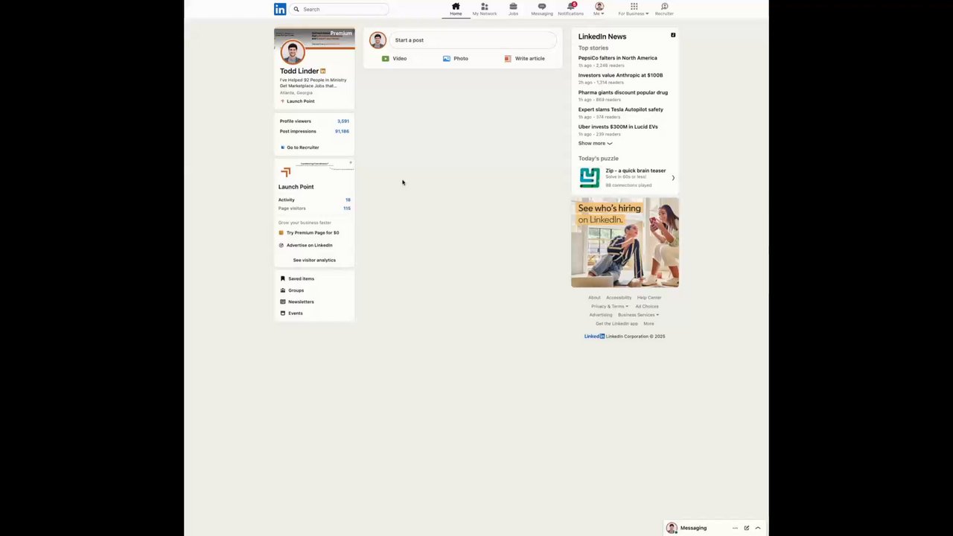
Task: Expand the Me profile menu
Action: pos(599,9)
